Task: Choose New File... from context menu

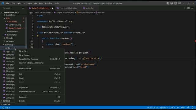Action: point(40,51)
